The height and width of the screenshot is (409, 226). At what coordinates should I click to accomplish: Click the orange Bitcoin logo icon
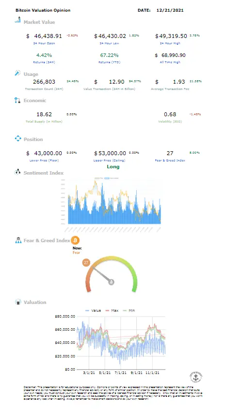point(75,240)
